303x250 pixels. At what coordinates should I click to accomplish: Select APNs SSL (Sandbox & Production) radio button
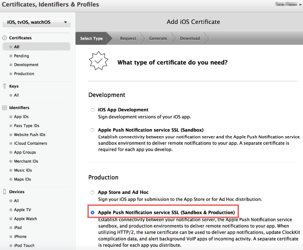pyautogui.click(x=93, y=213)
